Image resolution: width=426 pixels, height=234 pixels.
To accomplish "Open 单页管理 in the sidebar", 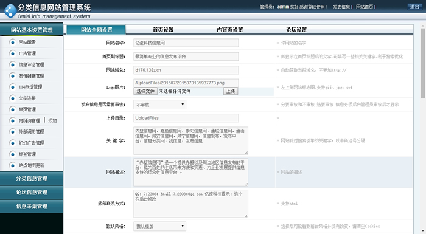I will [27, 109].
